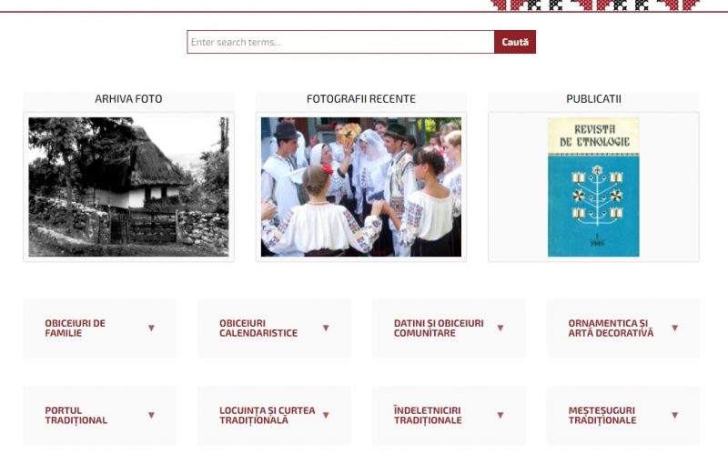Expand the Meșteșuguri Tradiționale arrow
728x455 pixels.
click(x=674, y=416)
